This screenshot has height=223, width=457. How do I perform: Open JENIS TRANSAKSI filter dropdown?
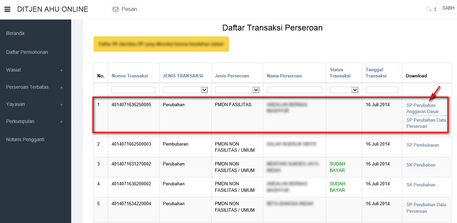point(185,90)
